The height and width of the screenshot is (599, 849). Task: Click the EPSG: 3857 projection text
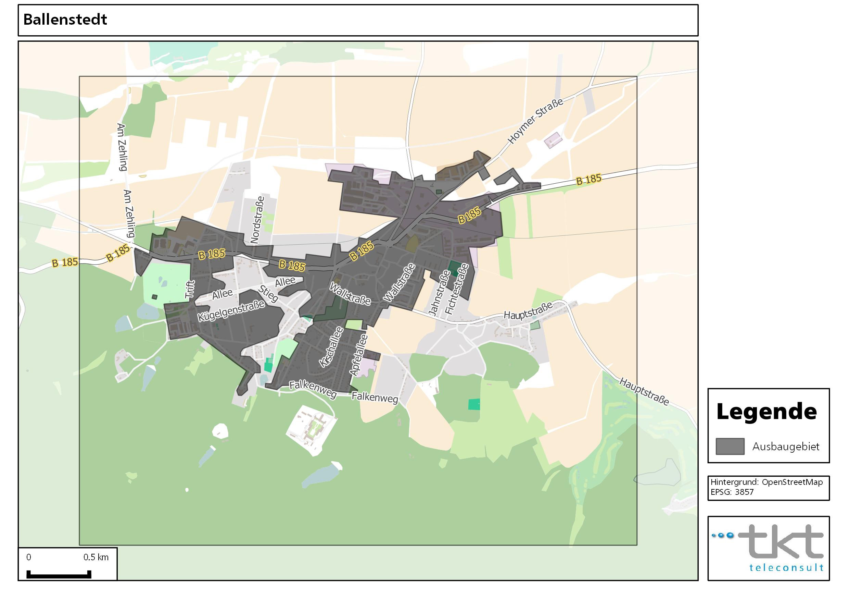point(732,492)
